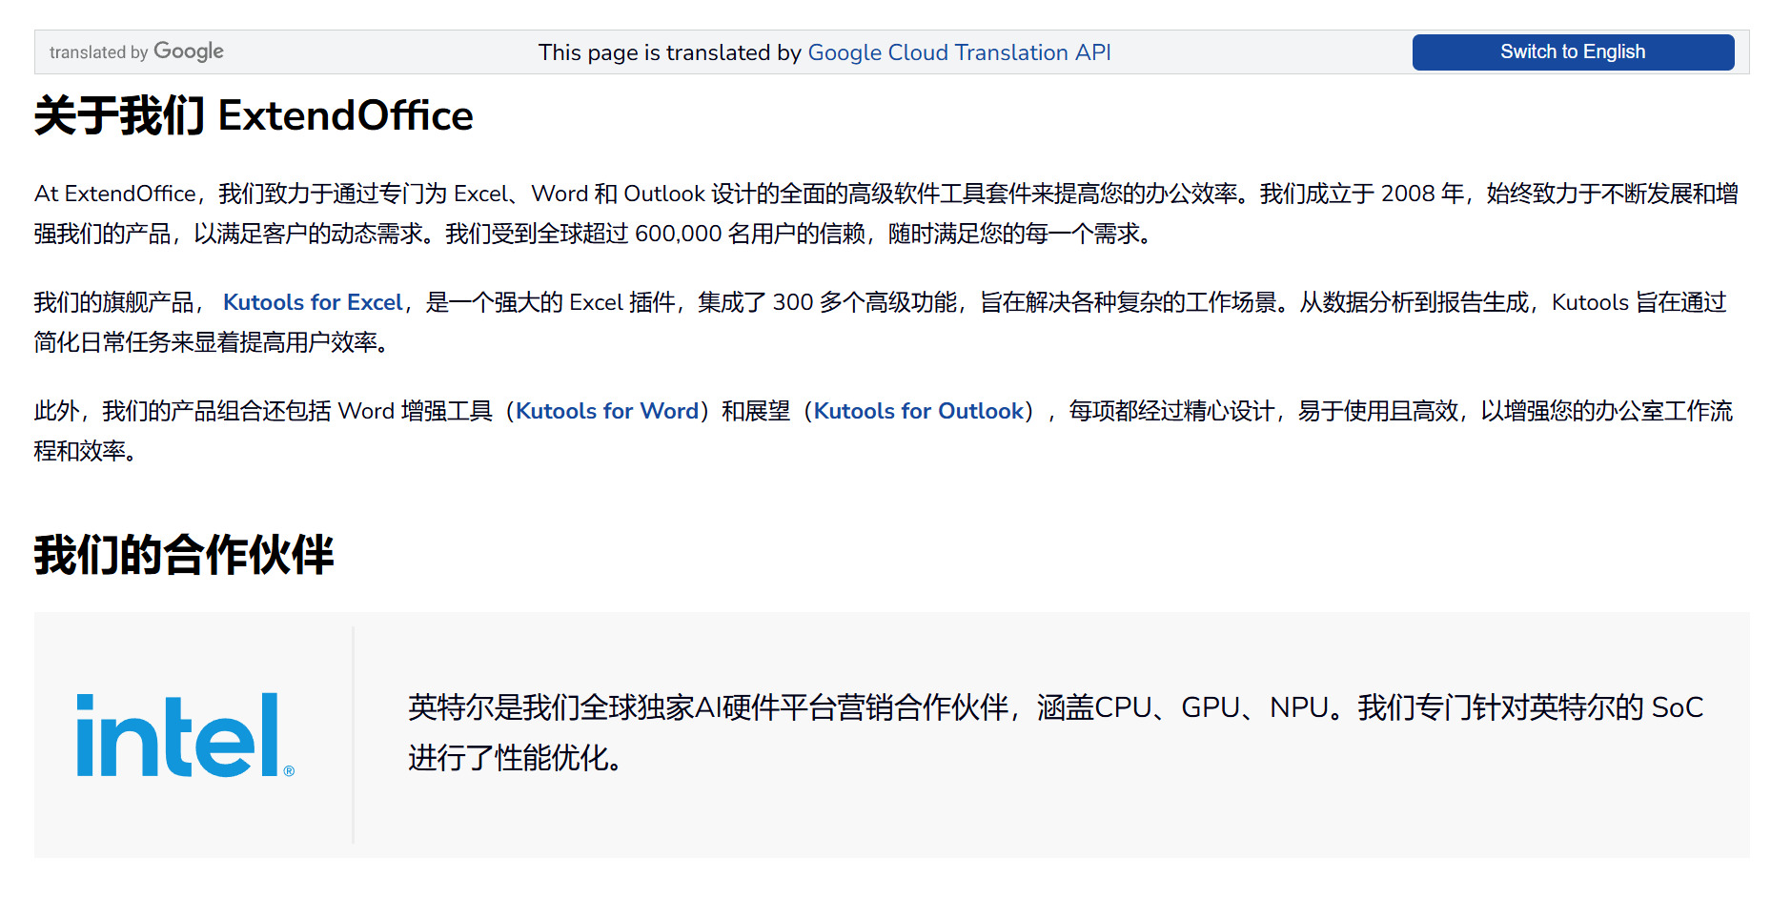Image resolution: width=1791 pixels, height=900 pixels.
Task: Follow the Kutools for Word link
Action: 607,411
